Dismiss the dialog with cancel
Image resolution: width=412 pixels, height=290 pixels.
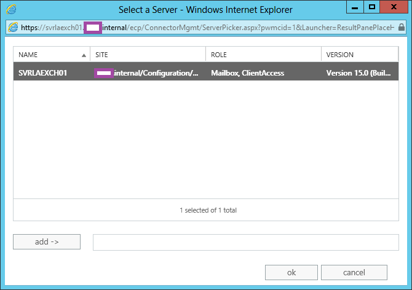(354, 273)
